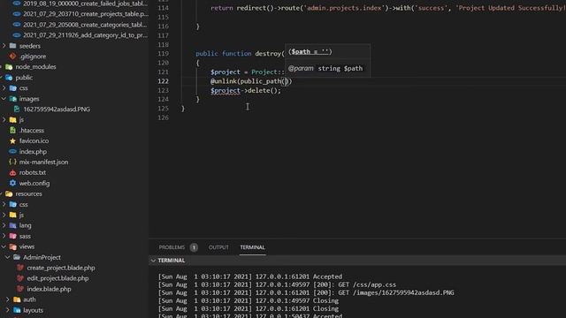Click the js folder icon under public

click(13, 120)
